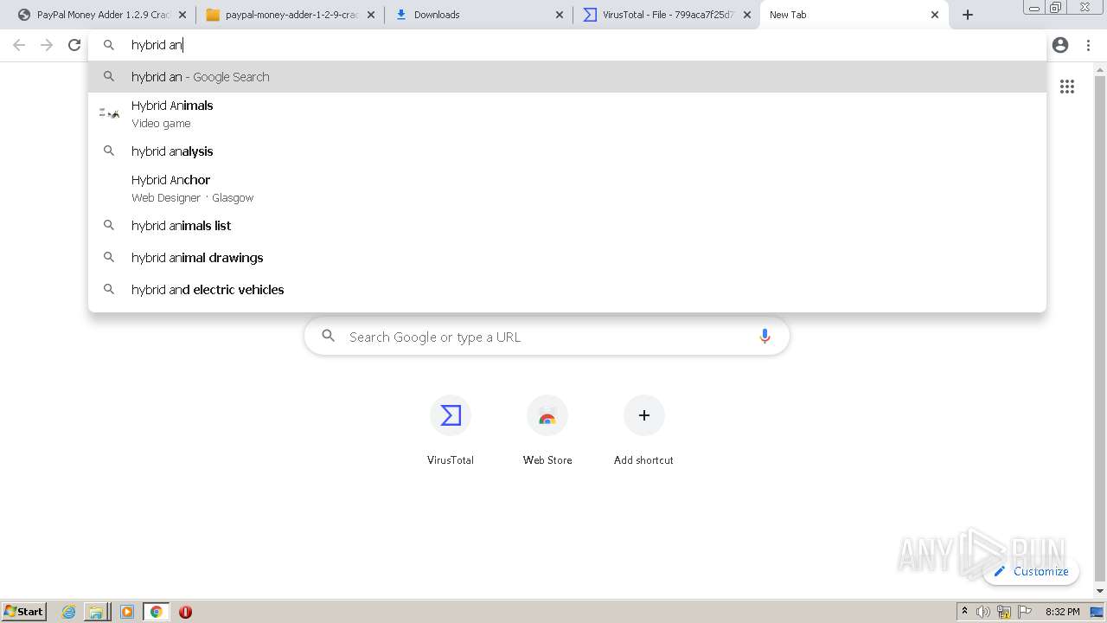The image size is (1107, 623).
Task: Pick the 'hybrid animals list' suggestion
Action: coord(567,226)
